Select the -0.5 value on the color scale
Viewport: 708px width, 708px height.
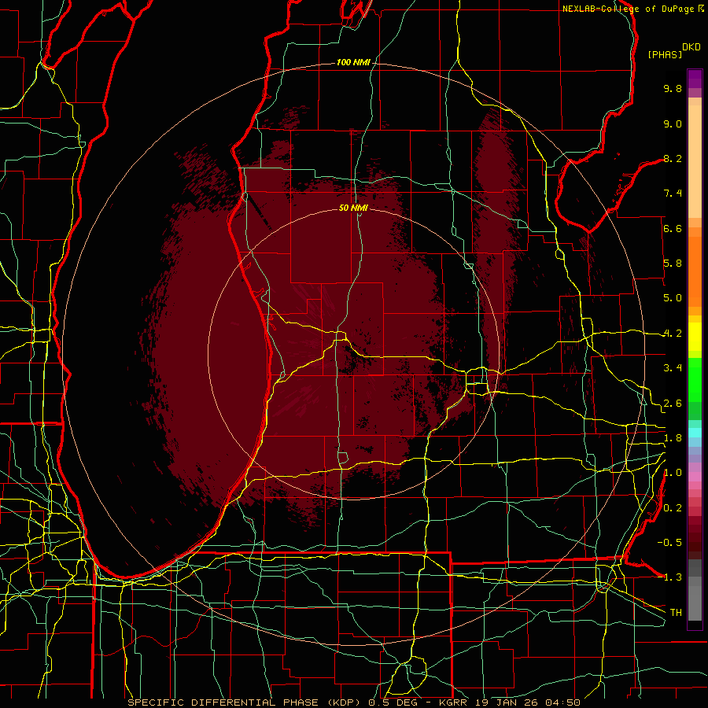[669, 543]
